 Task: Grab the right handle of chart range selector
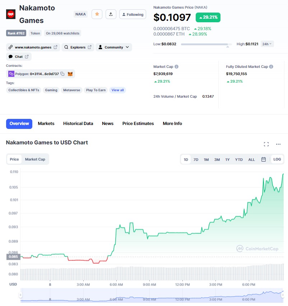283,295
